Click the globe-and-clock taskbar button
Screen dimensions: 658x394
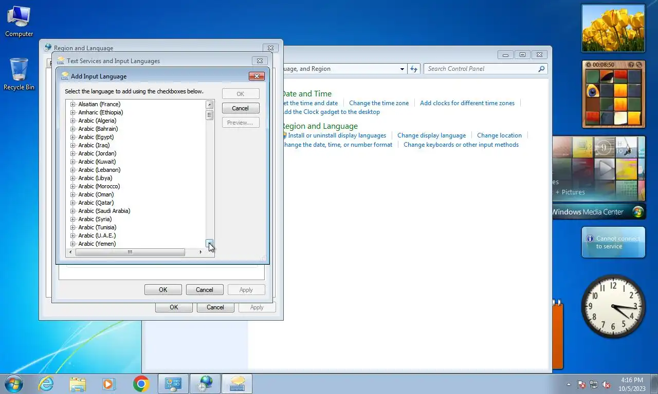click(205, 384)
